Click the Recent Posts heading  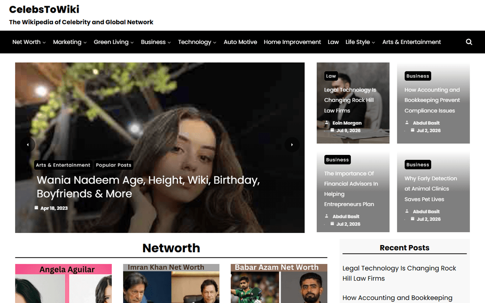point(404,247)
